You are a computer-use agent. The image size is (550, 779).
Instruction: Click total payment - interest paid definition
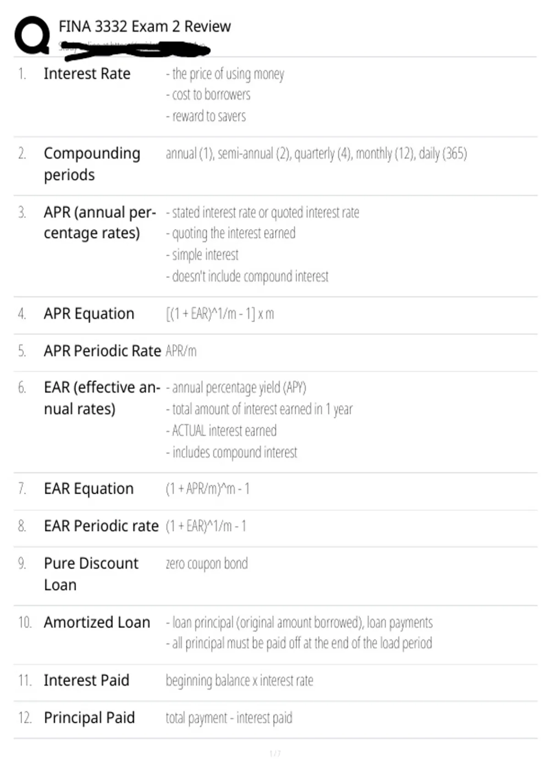229,718
